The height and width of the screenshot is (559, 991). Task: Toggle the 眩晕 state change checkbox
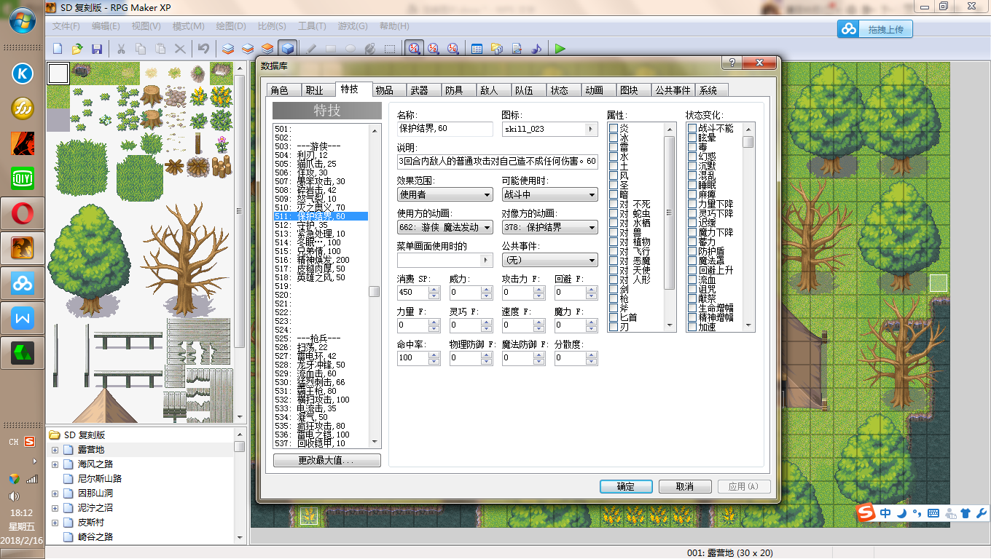[x=692, y=138]
